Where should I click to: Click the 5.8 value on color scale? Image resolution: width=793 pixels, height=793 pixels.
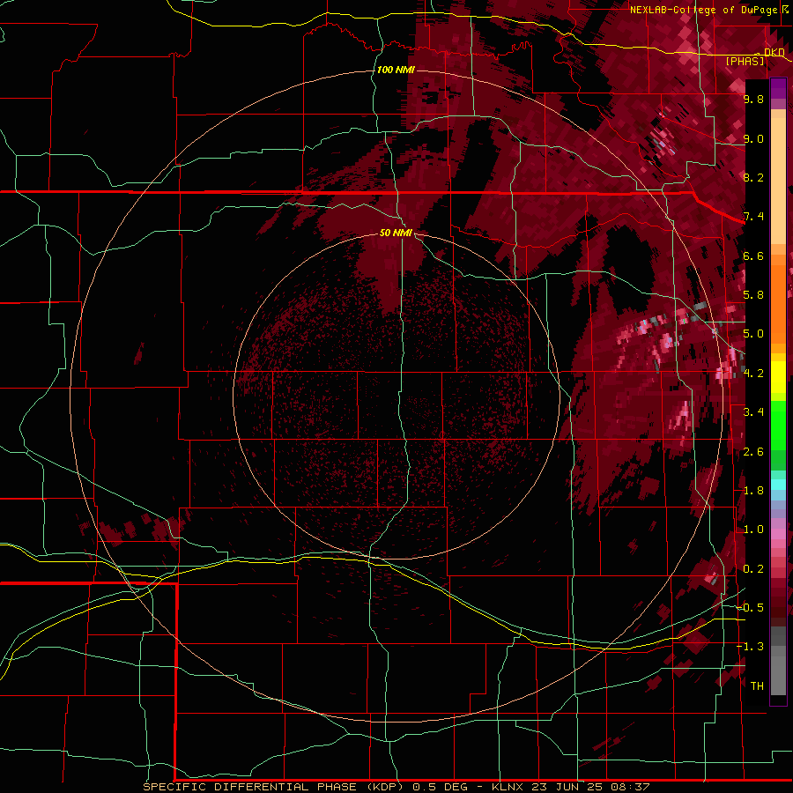(753, 295)
